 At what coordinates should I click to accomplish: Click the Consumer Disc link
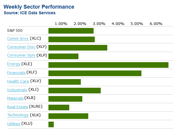21,47
